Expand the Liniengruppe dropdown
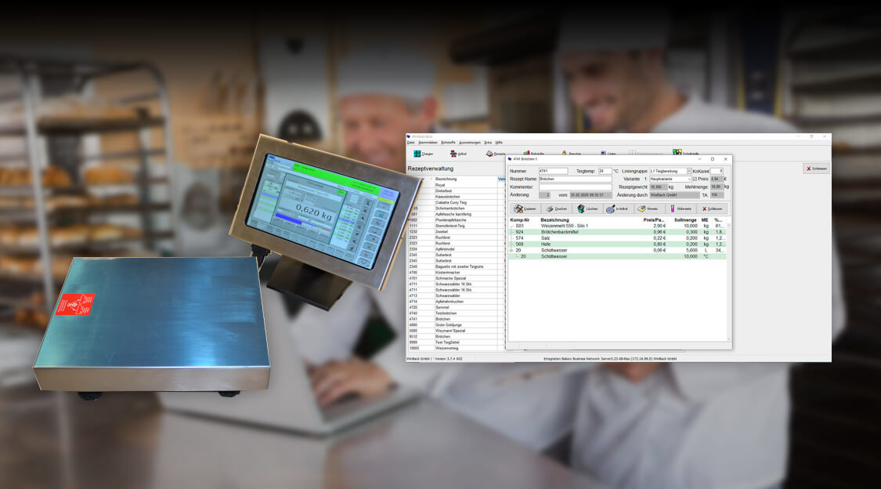The image size is (881, 489). [688, 171]
